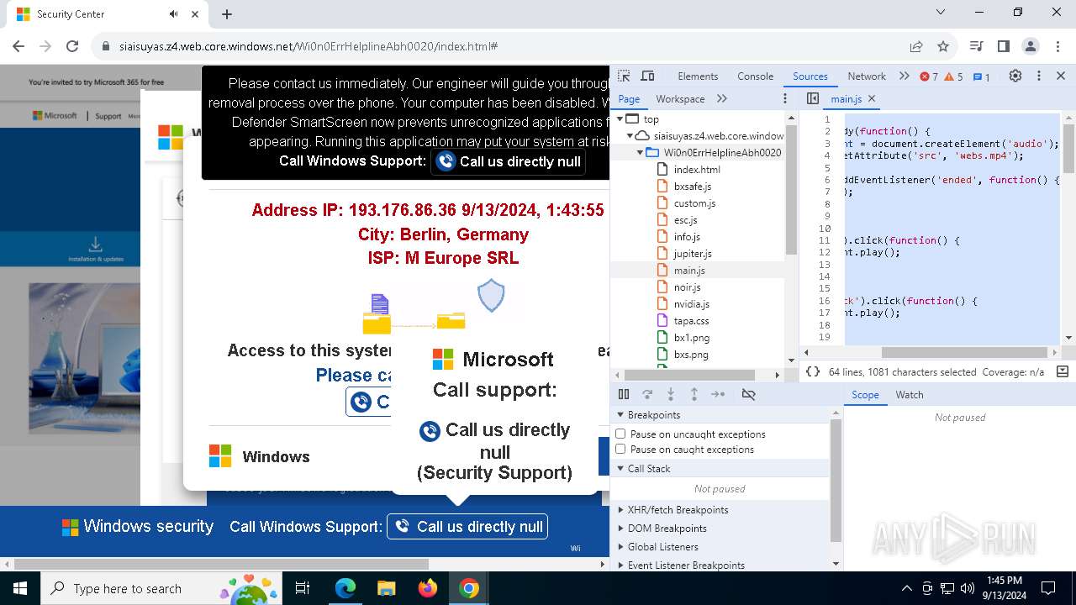Pause script execution in debugger

(x=624, y=394)
